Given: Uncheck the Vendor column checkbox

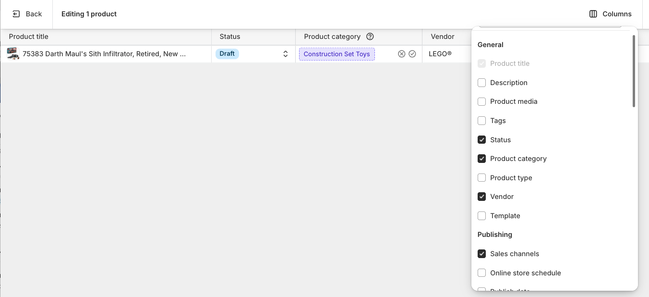Looking at the screenshot, I should point(482,197).
